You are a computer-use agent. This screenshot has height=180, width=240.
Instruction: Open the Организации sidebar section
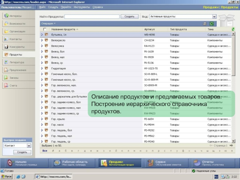[x=19, y=31]
